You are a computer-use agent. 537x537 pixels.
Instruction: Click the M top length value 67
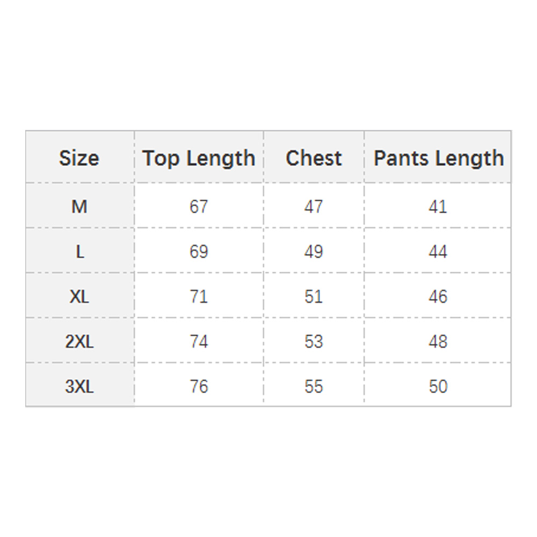(x=199, y=206)
